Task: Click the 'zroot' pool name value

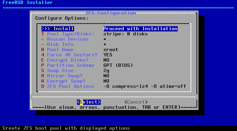Action: 111,50
